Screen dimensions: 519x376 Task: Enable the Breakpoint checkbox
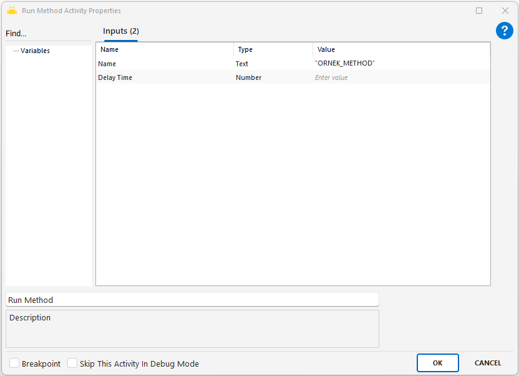tap(14, 364)
